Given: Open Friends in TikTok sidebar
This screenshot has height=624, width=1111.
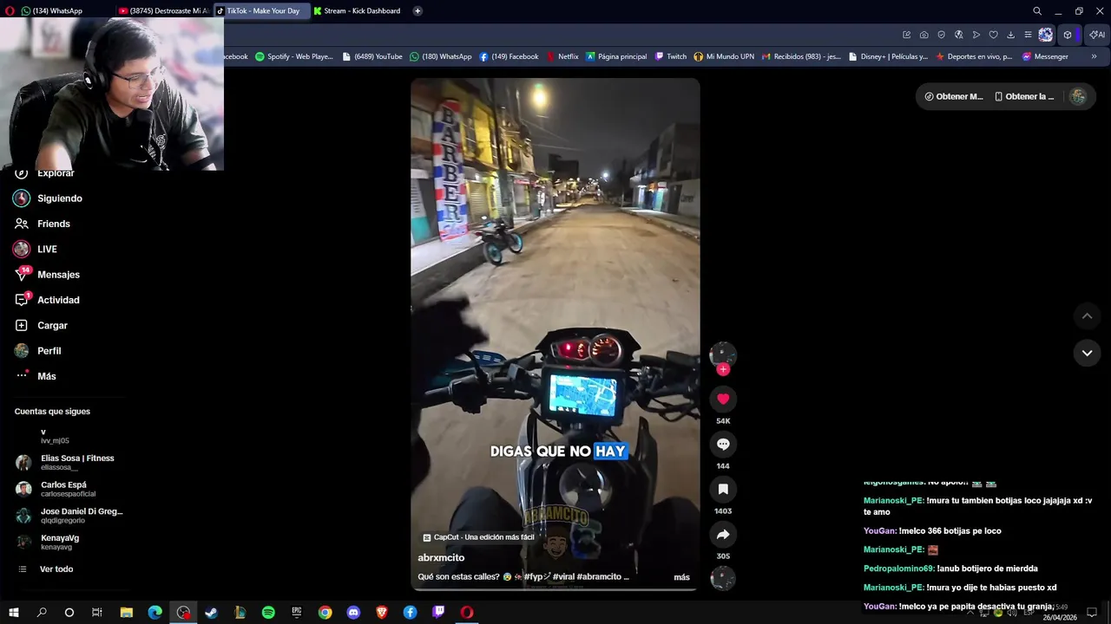Looking at the screenshot, I should pos(54,224).
